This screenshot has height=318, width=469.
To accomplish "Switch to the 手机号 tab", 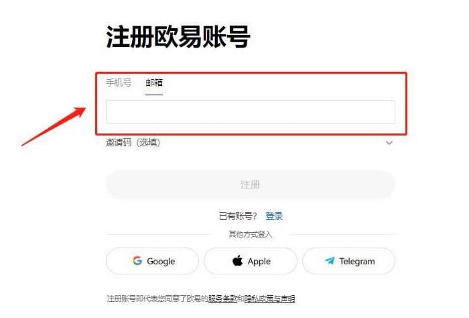I will coord(119,83).
